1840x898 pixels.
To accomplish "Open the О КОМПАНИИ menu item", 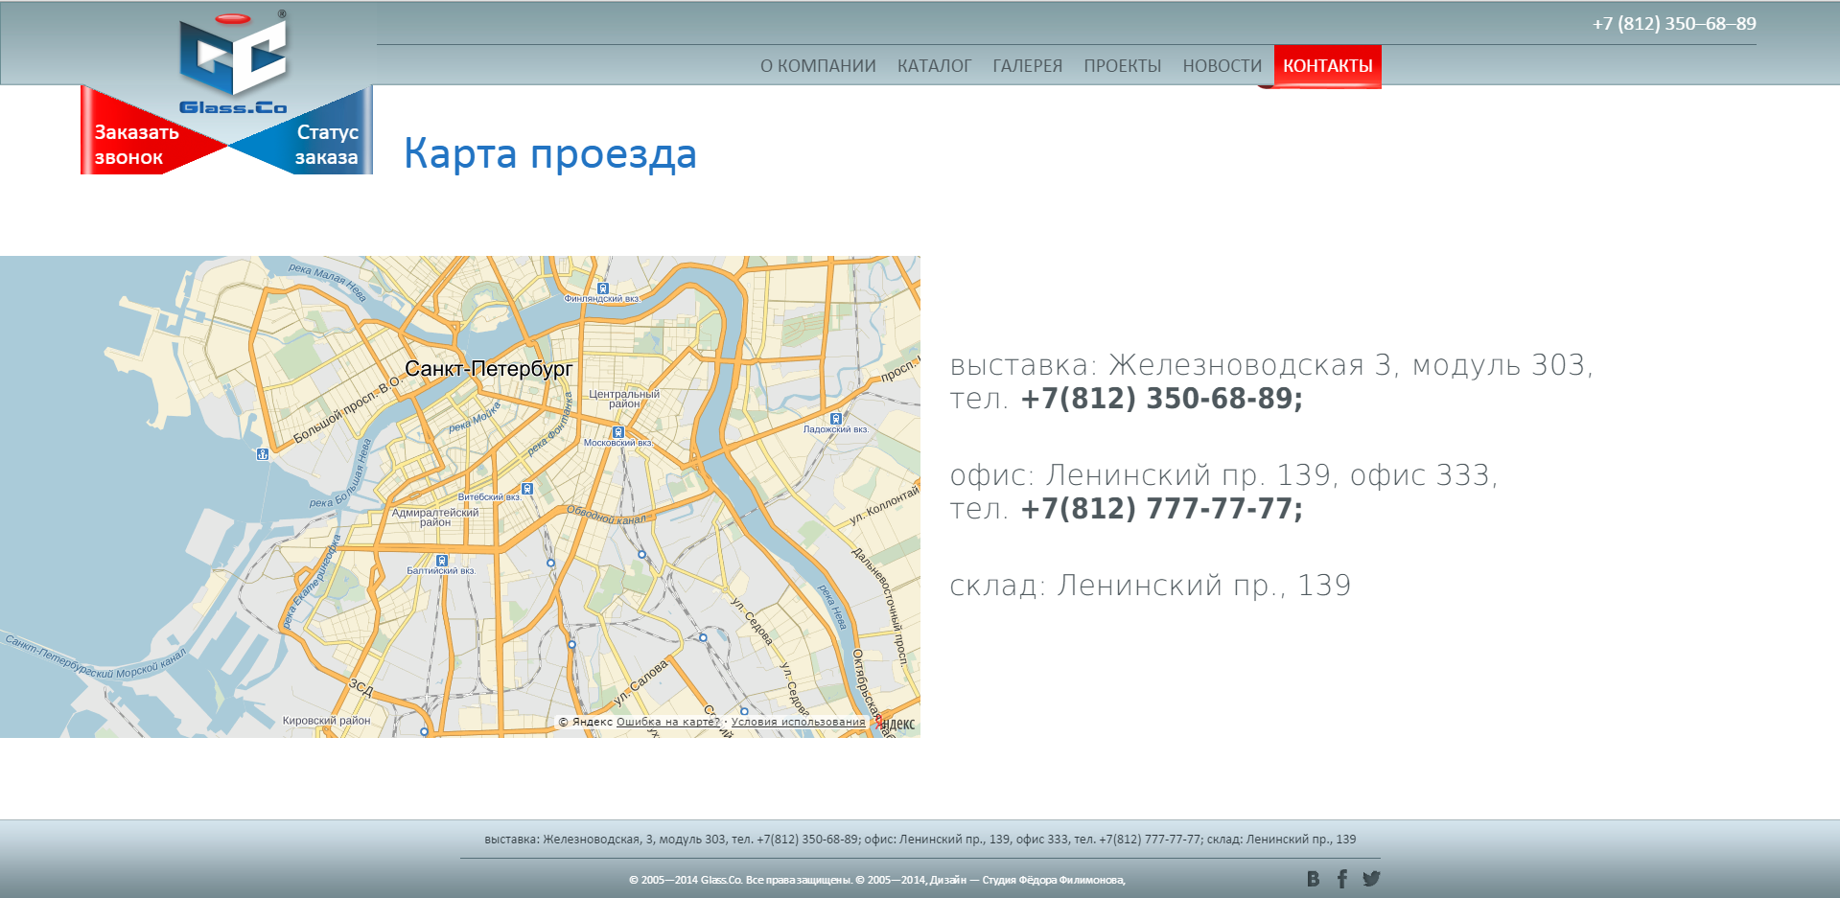I will click(818, 66).
